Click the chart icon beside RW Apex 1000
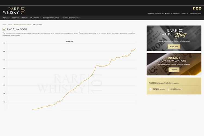This screenshot has height=136, width=204. tap(4, 29)
